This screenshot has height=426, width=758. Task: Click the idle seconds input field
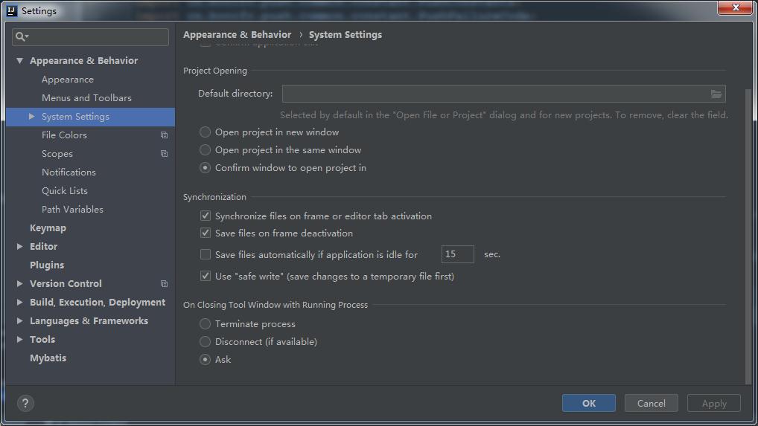coord(457,254)
